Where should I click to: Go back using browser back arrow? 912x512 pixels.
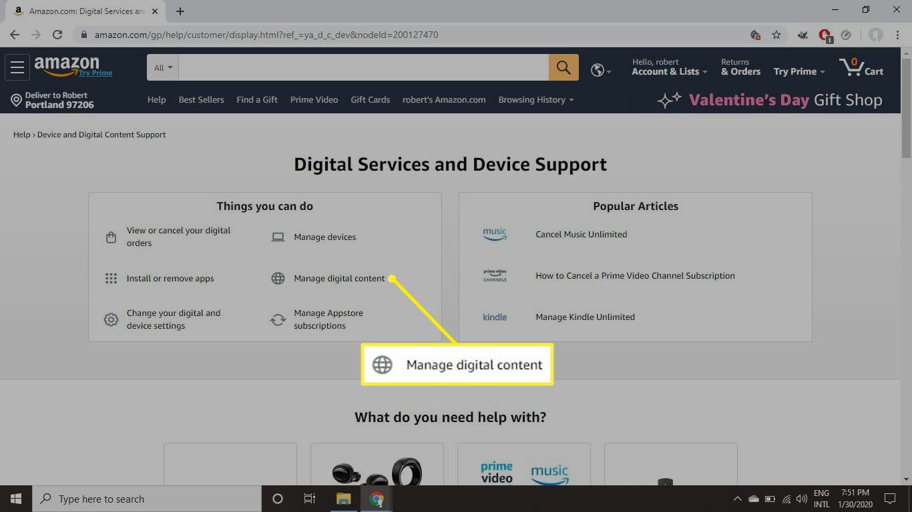coord(15,35)
